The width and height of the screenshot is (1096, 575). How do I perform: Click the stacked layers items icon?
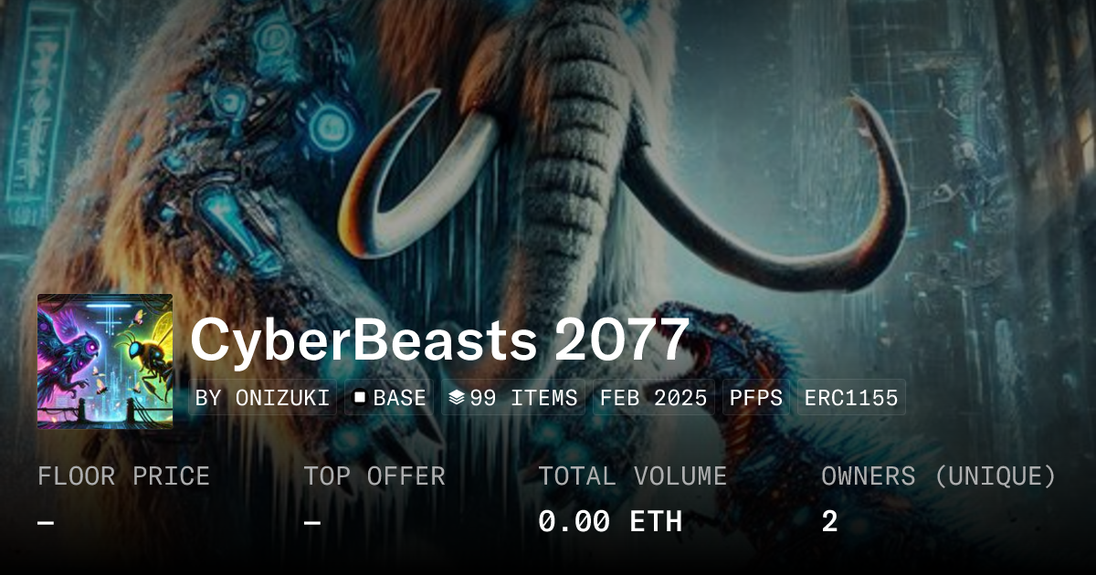458,398
